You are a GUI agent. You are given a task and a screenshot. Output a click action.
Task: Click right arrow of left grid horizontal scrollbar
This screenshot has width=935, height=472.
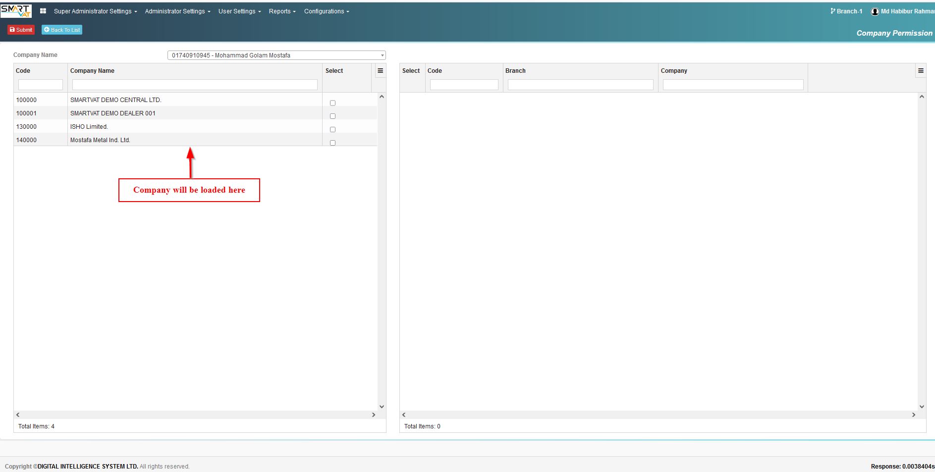(x=374, y=415)
